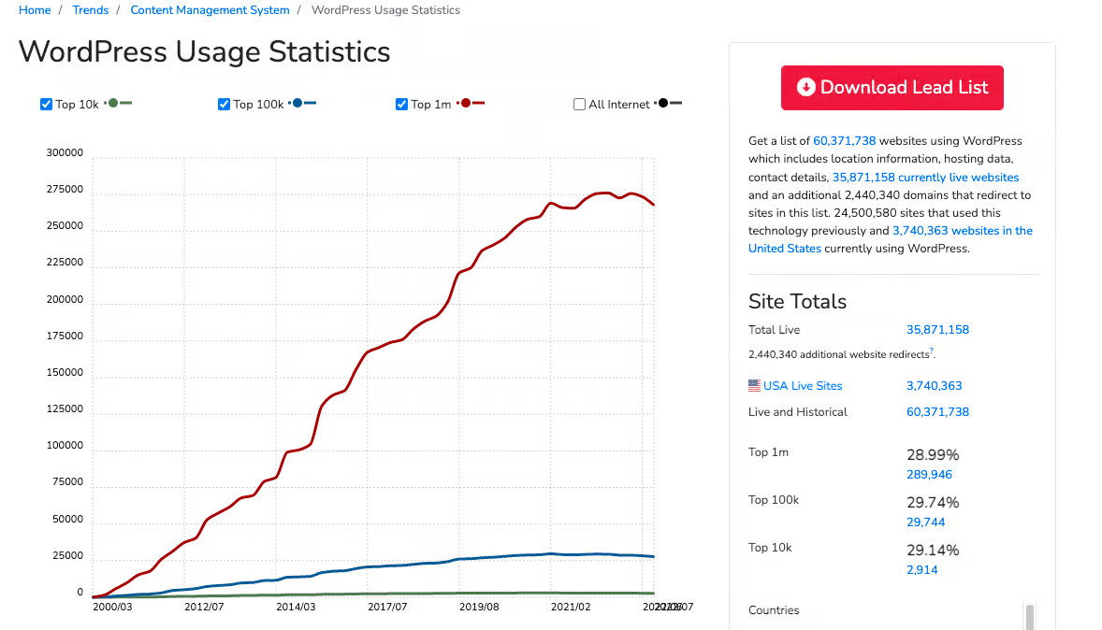Click the 2014/03 x-axis label
The image size is (1102, 630).
[296, 607]
